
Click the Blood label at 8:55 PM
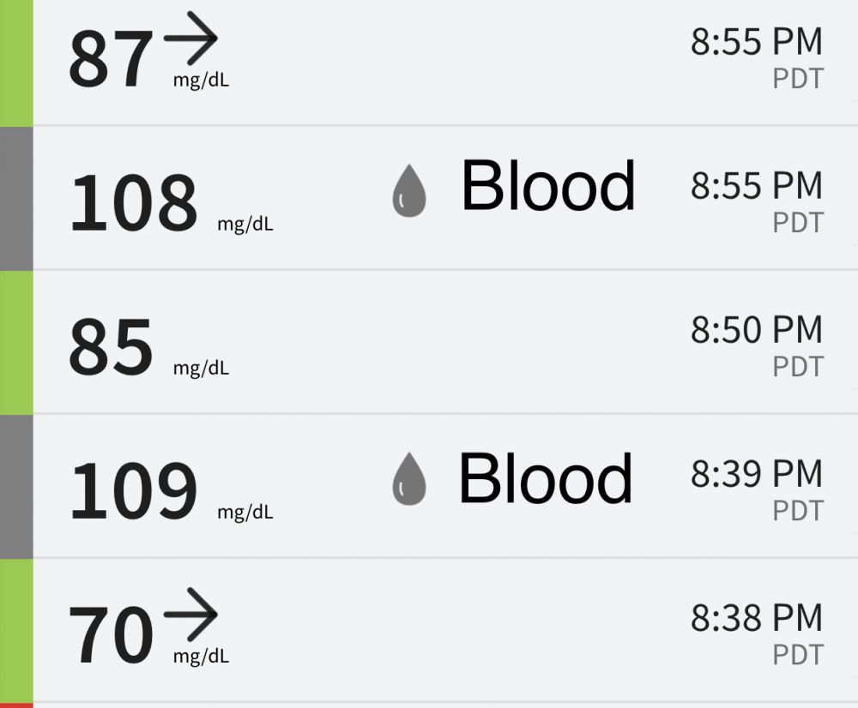pos(547,187)
